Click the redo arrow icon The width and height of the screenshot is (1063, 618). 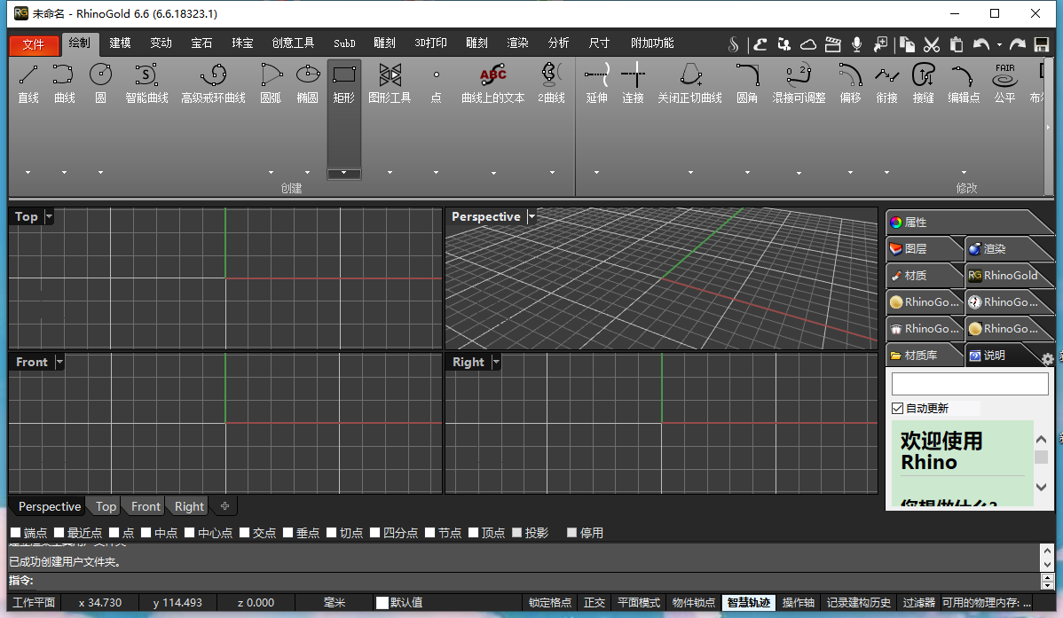(x=1018, y=44)
